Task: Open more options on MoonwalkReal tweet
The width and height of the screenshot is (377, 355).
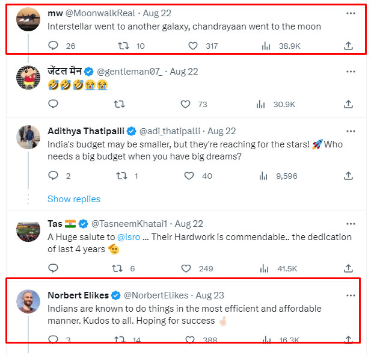Action: [x=351, y=13]
